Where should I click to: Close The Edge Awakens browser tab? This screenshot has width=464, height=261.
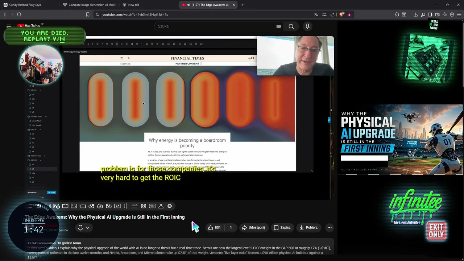(x=233, y=5)
